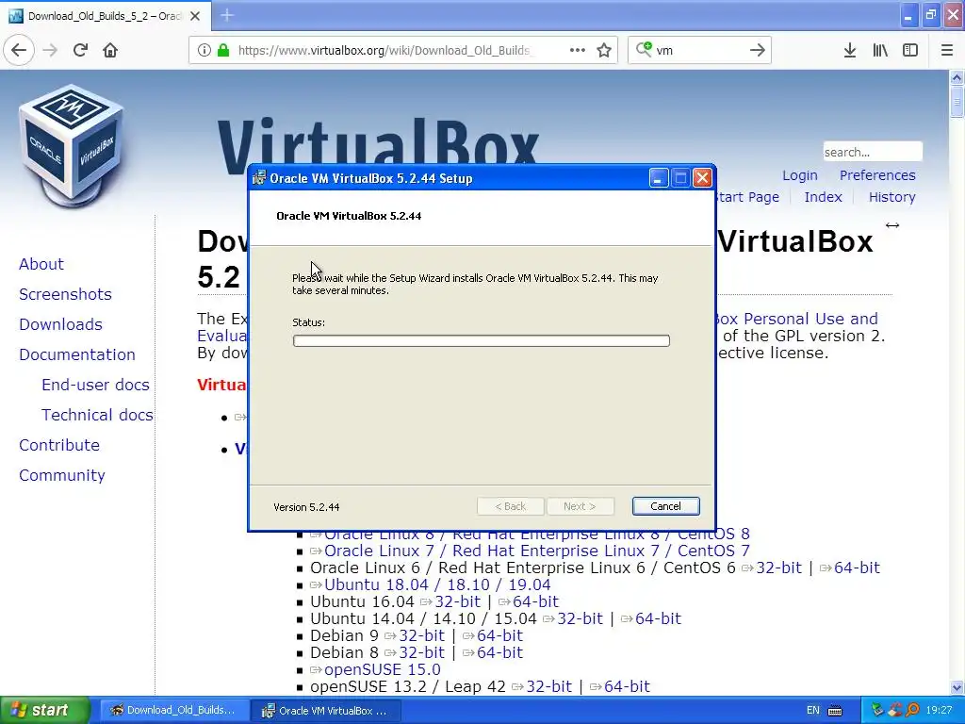Download Debian 9 32-bit build
This screenshot has width=965, height=724.
421,635
